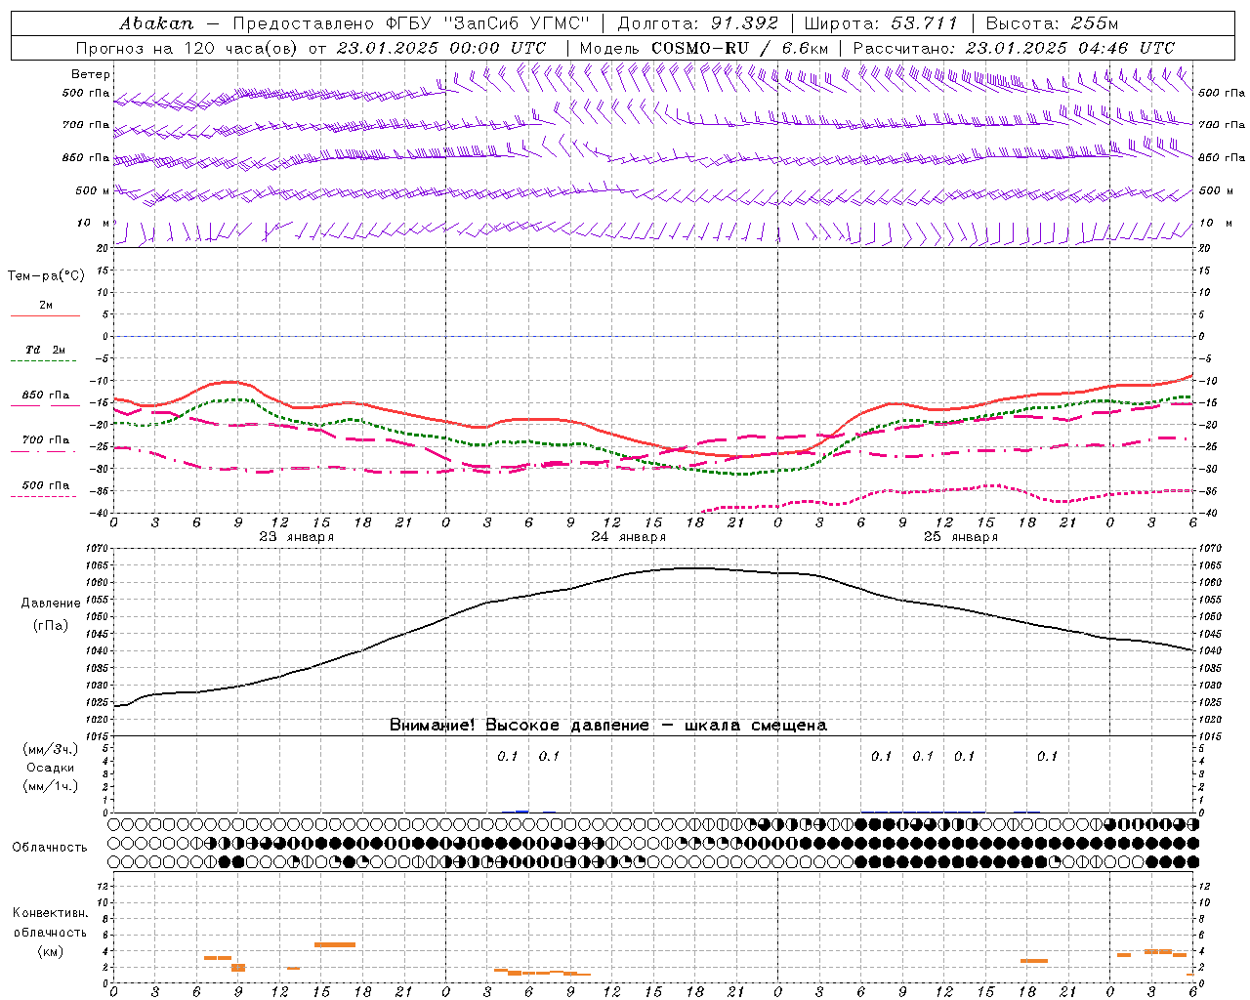Select the '(км)' convective cloud unit label
Image resolution: width=1250 pixels, height=1000 pixels.
[x=51, y=951]
